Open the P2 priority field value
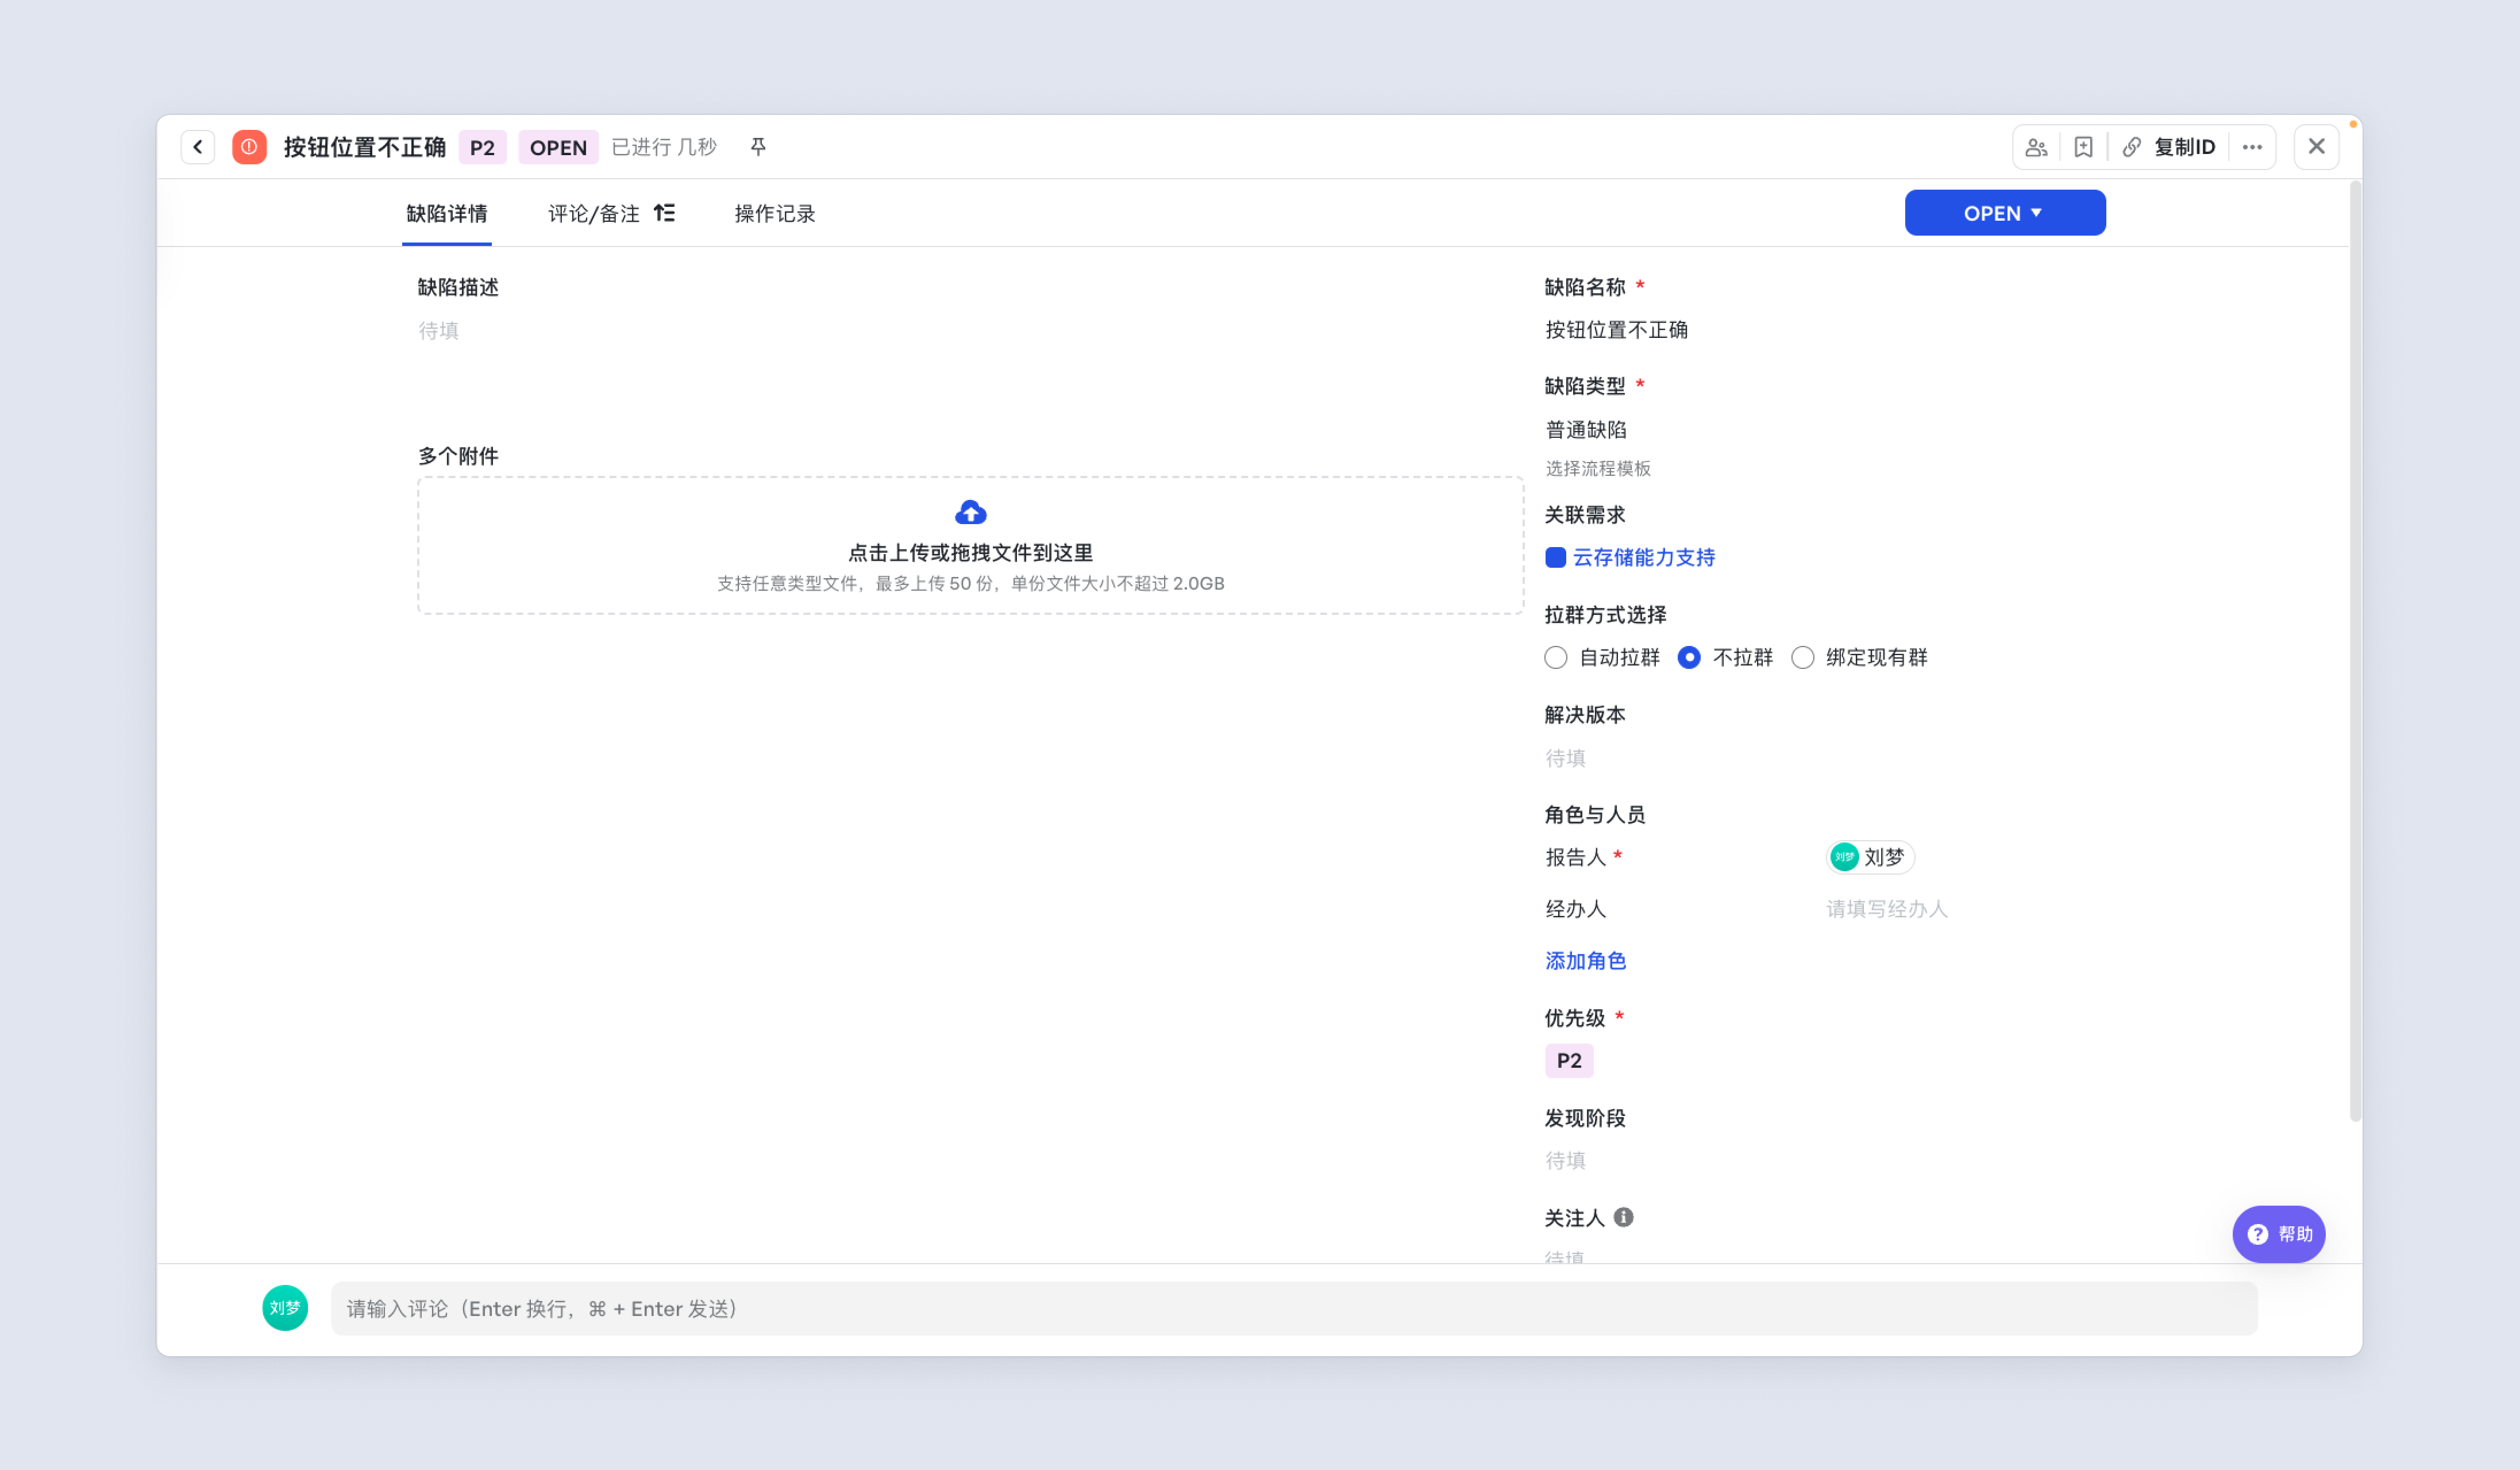This screenshot has width=2520, height=1470. tap(1568, 1060)
